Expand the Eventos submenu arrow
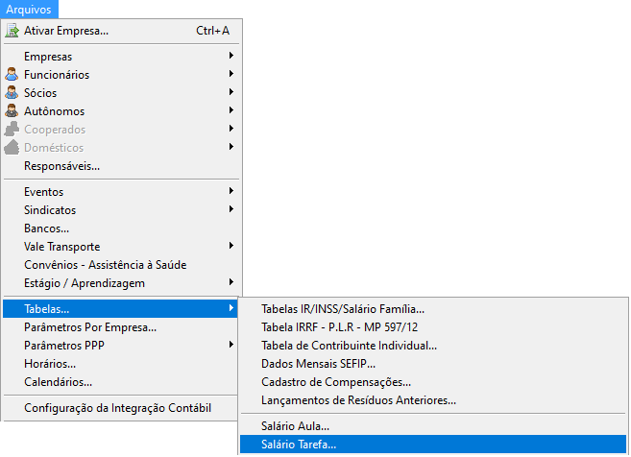The image size is (631, 457). tap(231, 191)
